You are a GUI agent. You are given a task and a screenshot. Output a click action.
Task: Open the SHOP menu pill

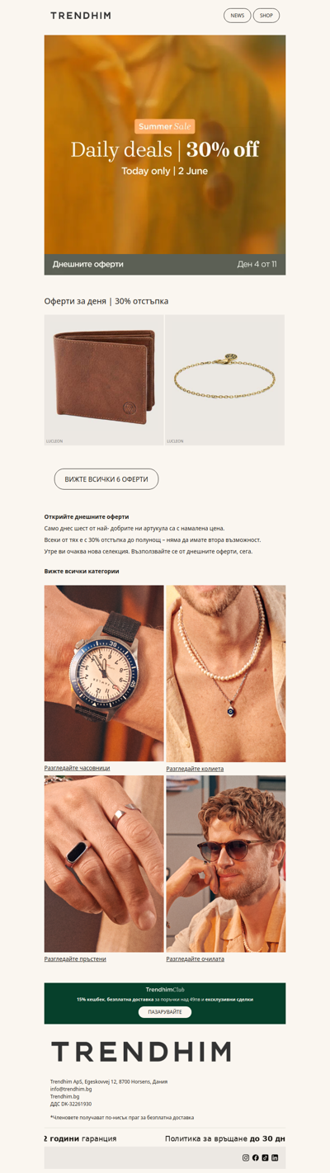pos(266,16)
